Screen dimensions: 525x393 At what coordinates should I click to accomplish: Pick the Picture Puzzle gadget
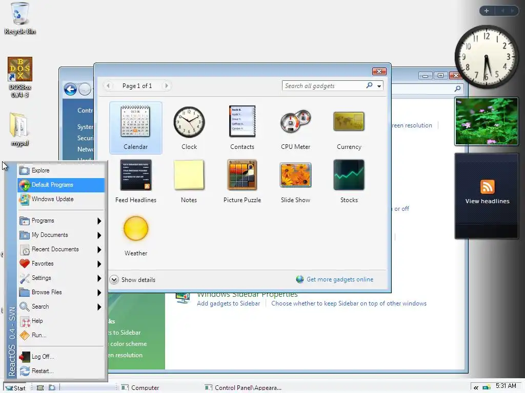242,181
